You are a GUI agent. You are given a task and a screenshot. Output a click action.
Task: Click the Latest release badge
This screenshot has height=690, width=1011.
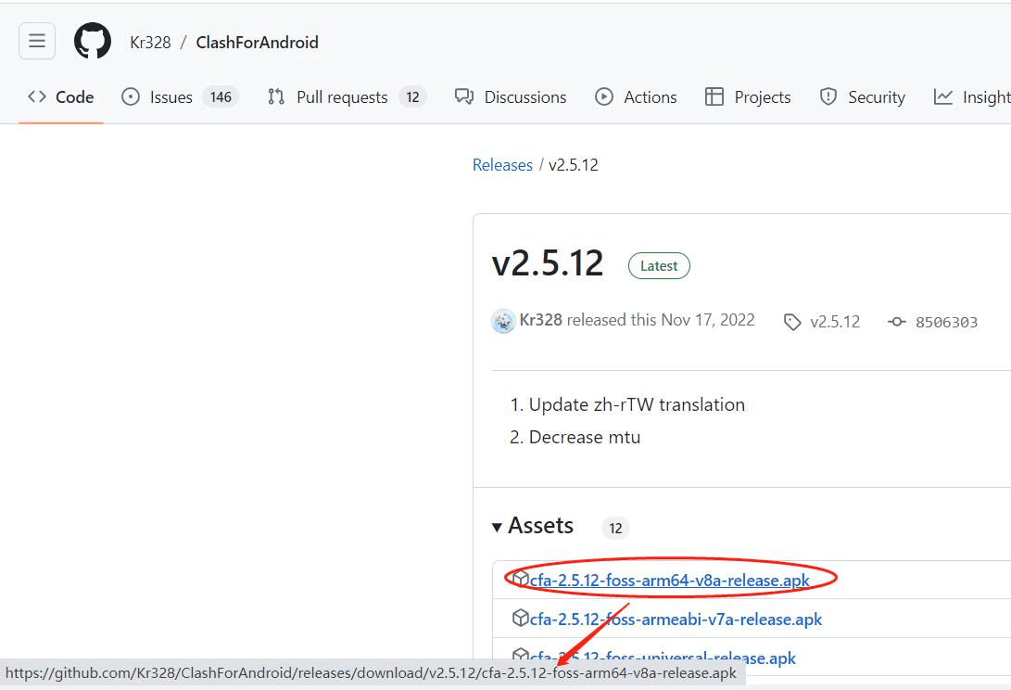tap(659, 266)
